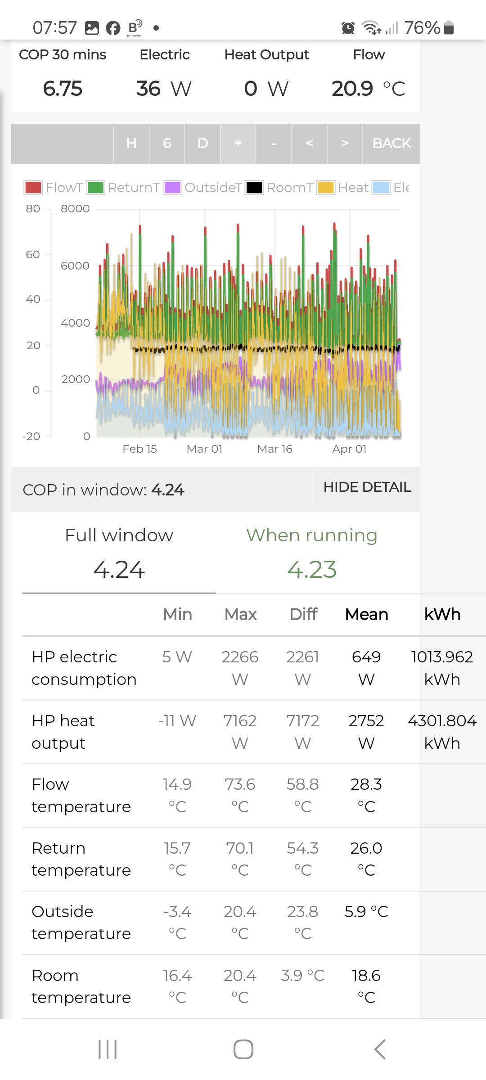This screenshot has height=1080, width=486.
Task: Tap the Facebook notification icon
Action: point(113,28)
